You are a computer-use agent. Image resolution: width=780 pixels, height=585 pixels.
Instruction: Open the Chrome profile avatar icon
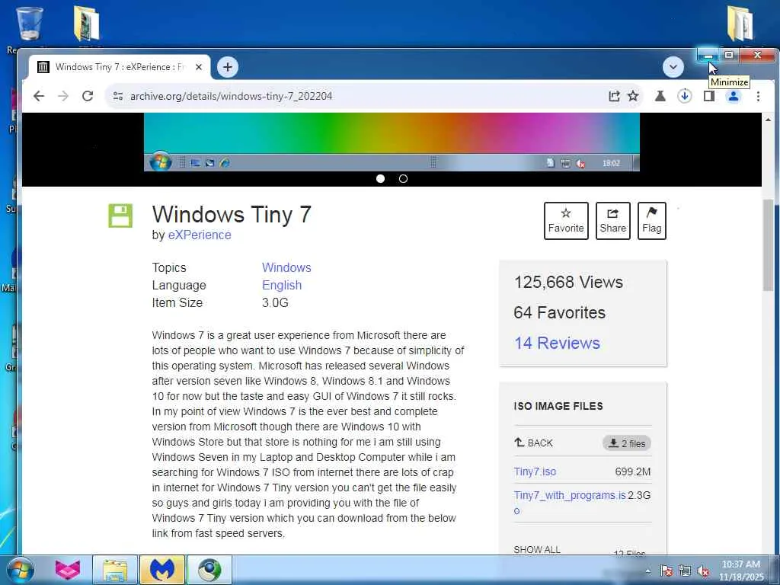[x=734, y=96]
